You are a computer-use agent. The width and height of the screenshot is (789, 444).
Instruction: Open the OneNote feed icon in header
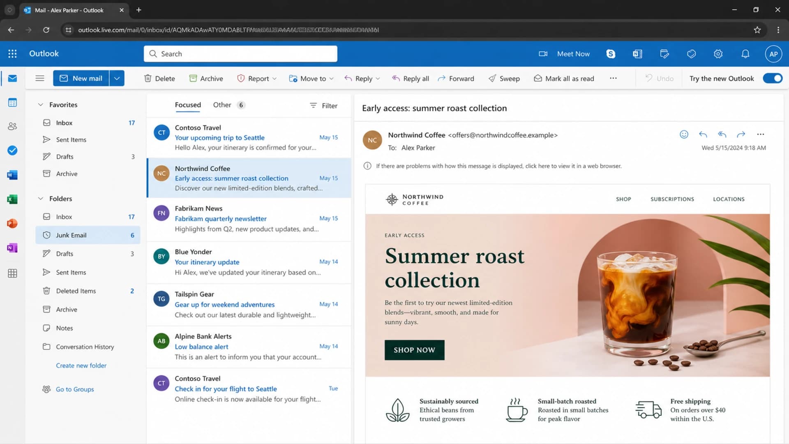[637, 54]
